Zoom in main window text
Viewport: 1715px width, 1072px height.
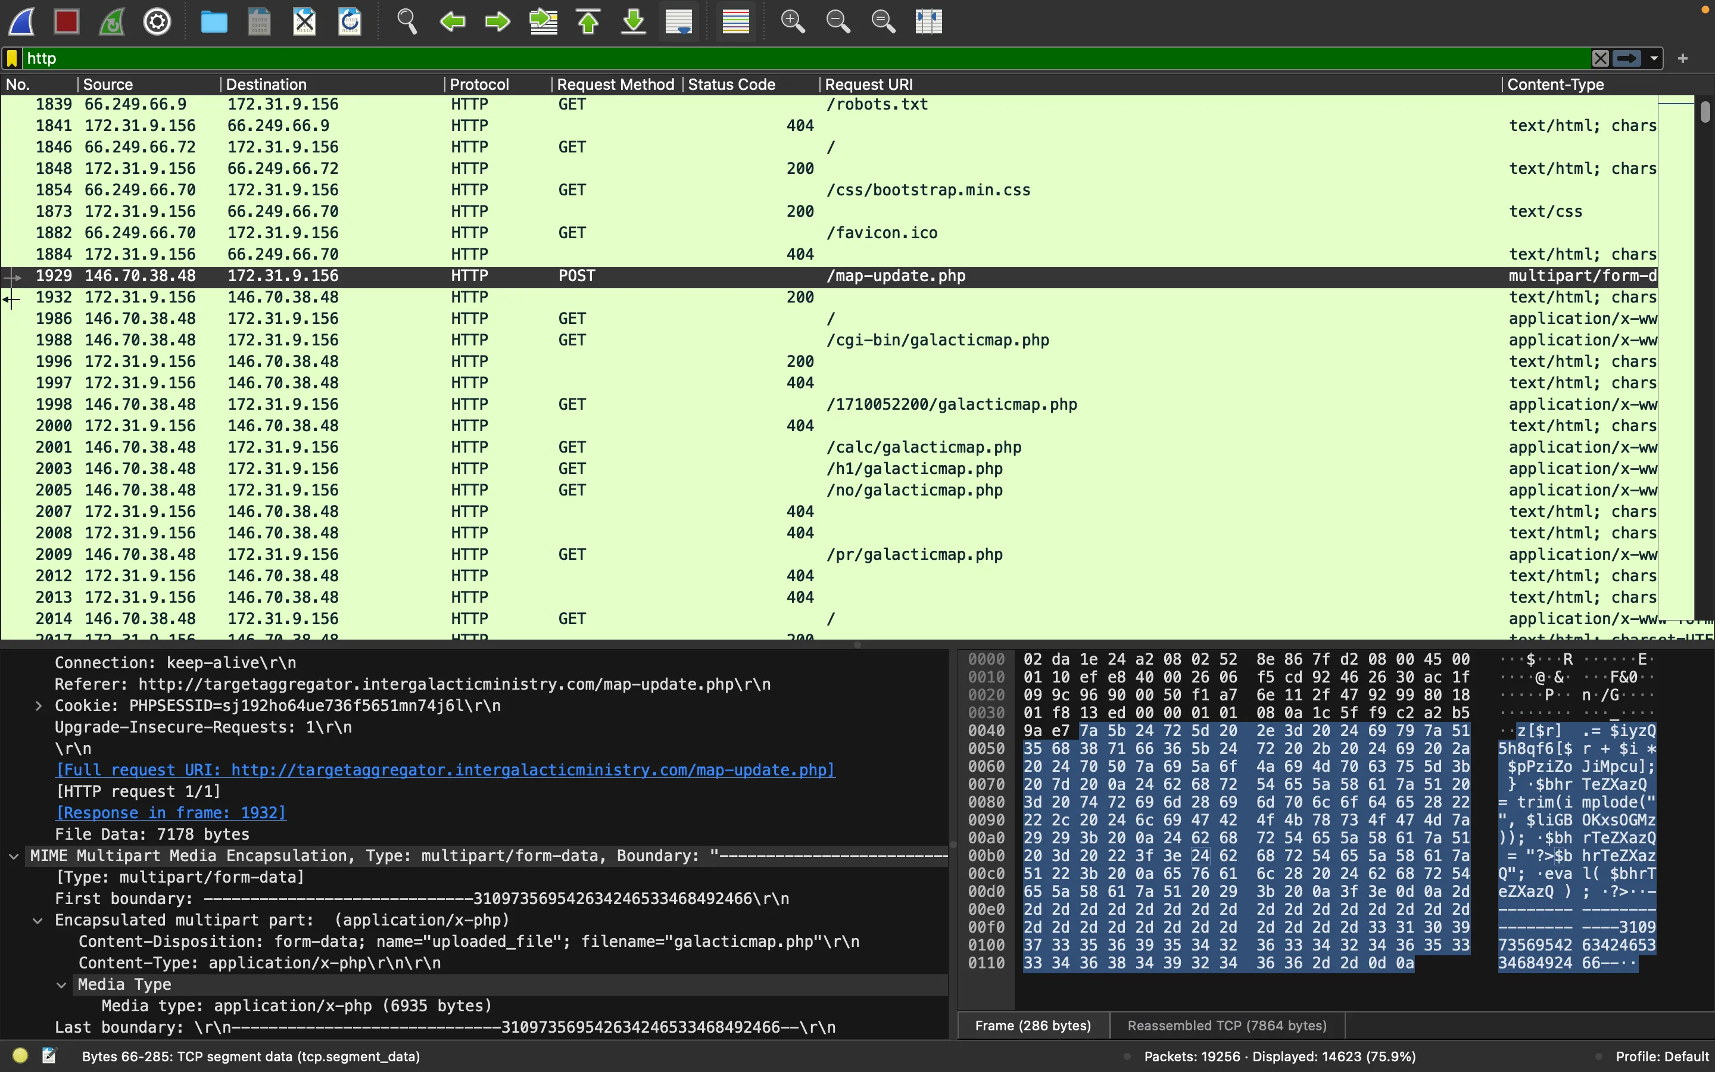coord(793,21)
